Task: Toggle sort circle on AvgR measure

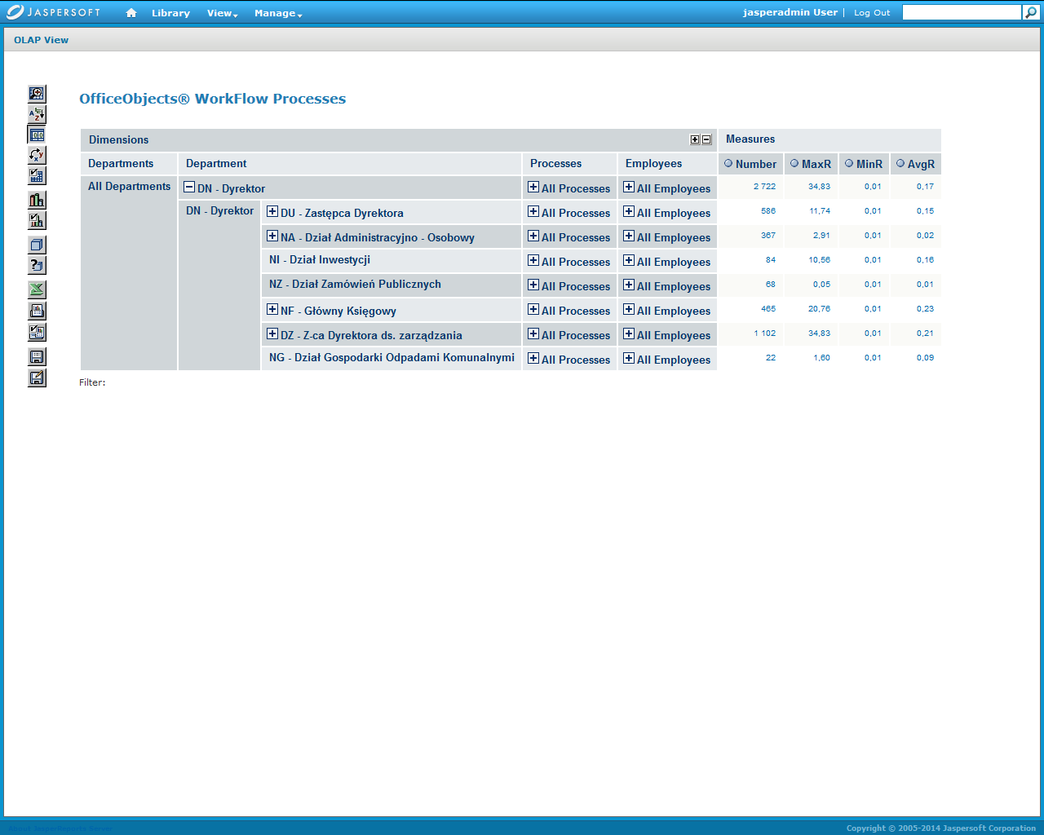Action: pyautogui.click(x=900, y=163)
